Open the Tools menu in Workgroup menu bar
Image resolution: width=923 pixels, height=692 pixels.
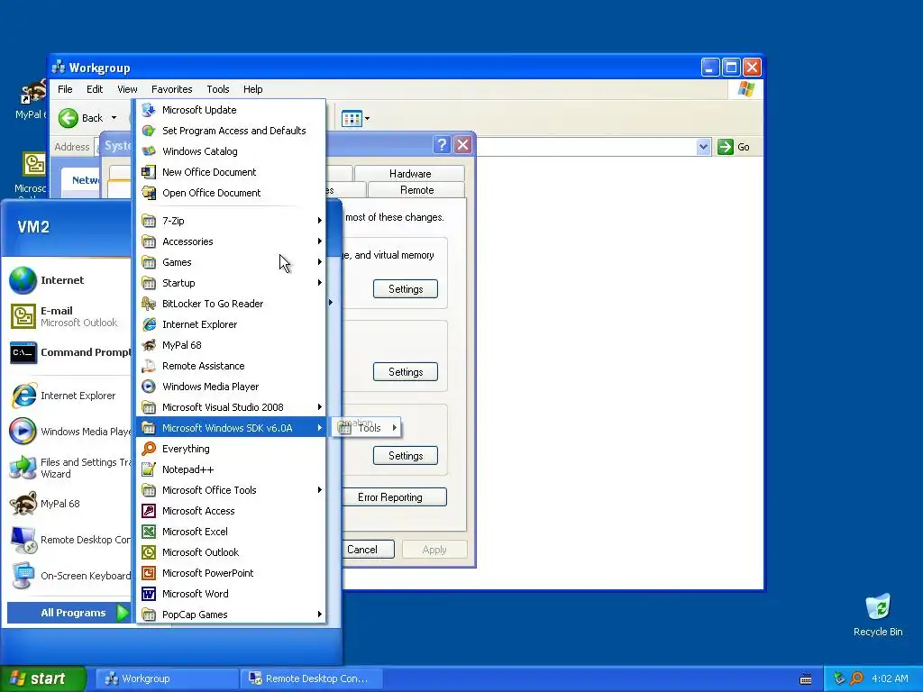point(218,89)
